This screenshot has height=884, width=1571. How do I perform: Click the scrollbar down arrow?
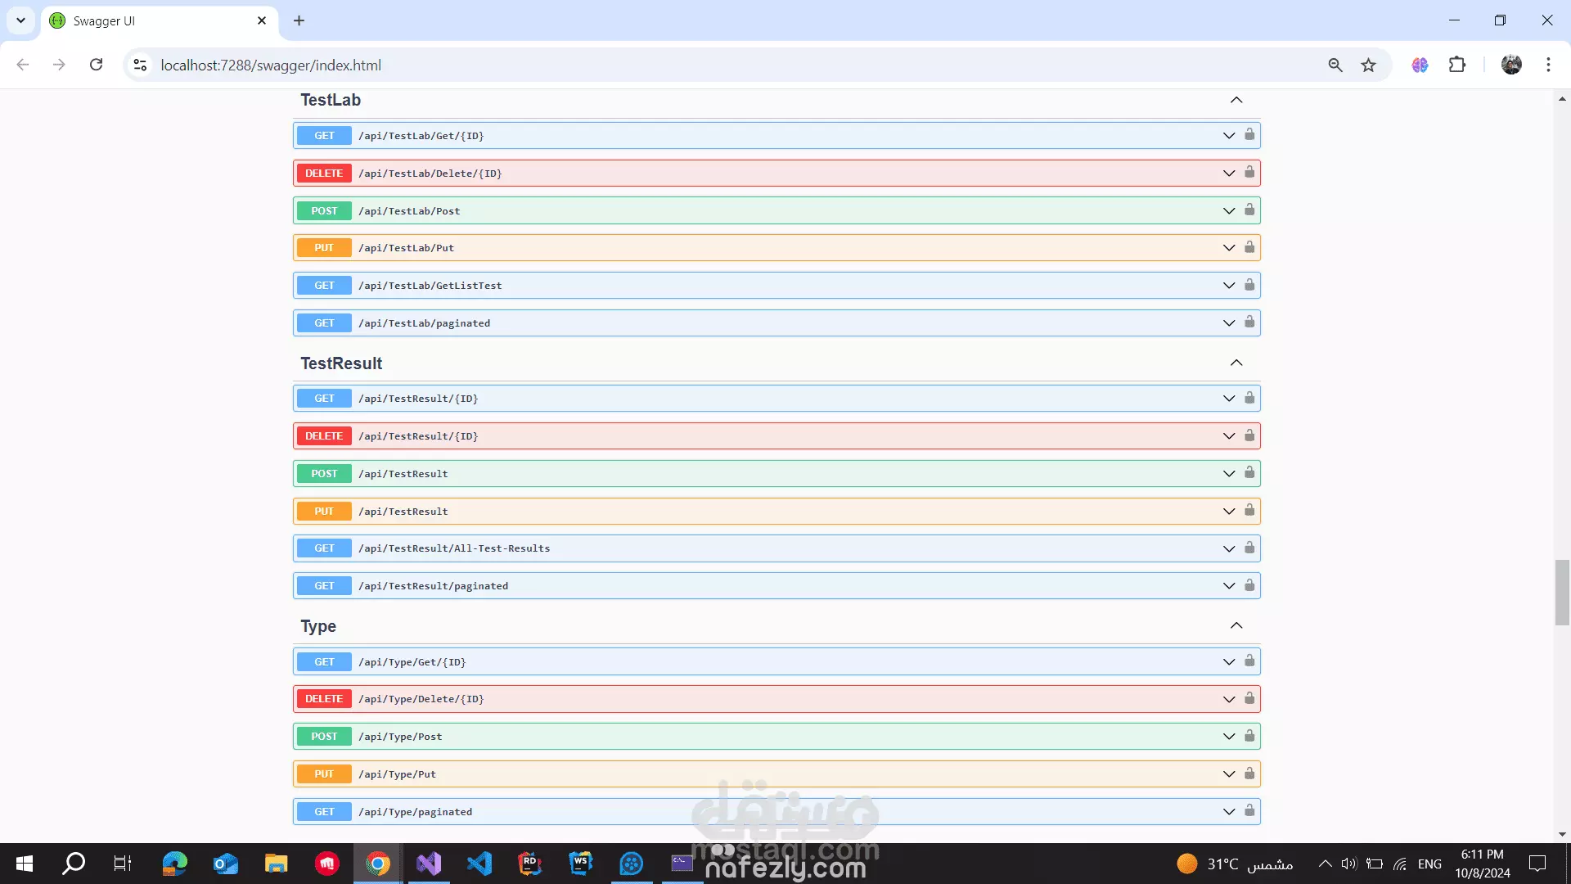(x=1562, y=835)
